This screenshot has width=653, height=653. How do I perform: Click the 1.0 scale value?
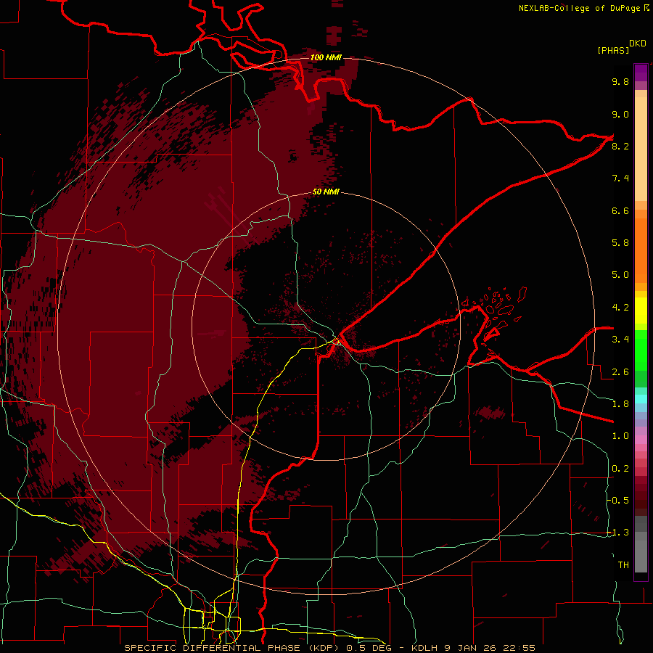click(620, 436)
